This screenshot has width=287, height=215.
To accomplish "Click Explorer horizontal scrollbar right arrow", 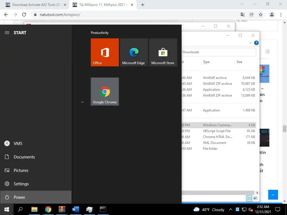I will 257,193.
